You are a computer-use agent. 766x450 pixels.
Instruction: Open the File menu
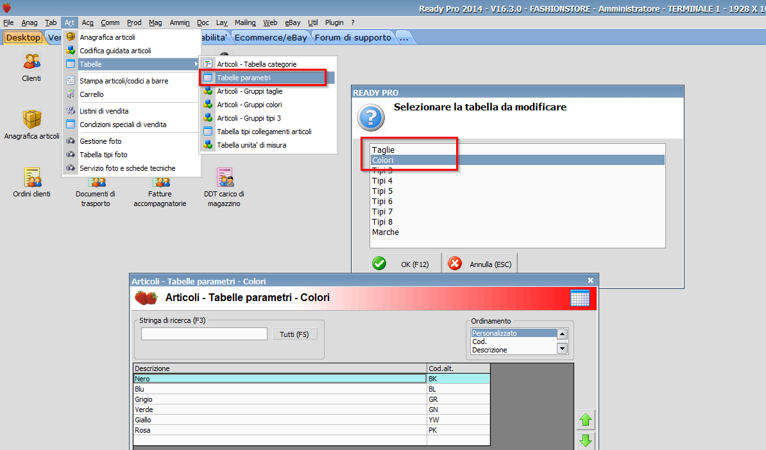[x=9, y=22]
